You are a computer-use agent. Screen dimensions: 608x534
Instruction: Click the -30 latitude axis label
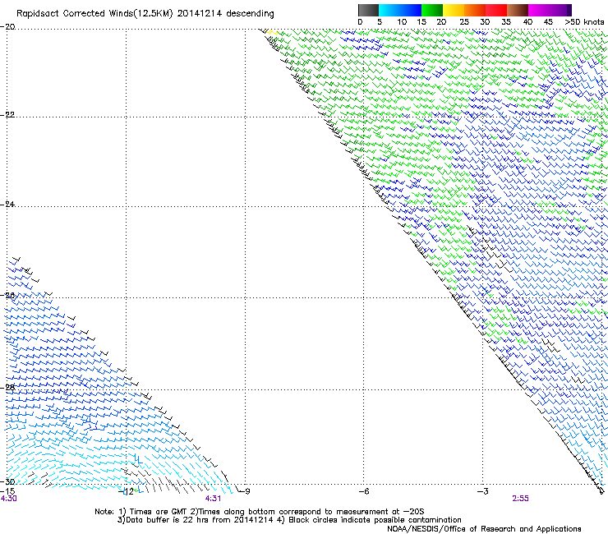7,481
